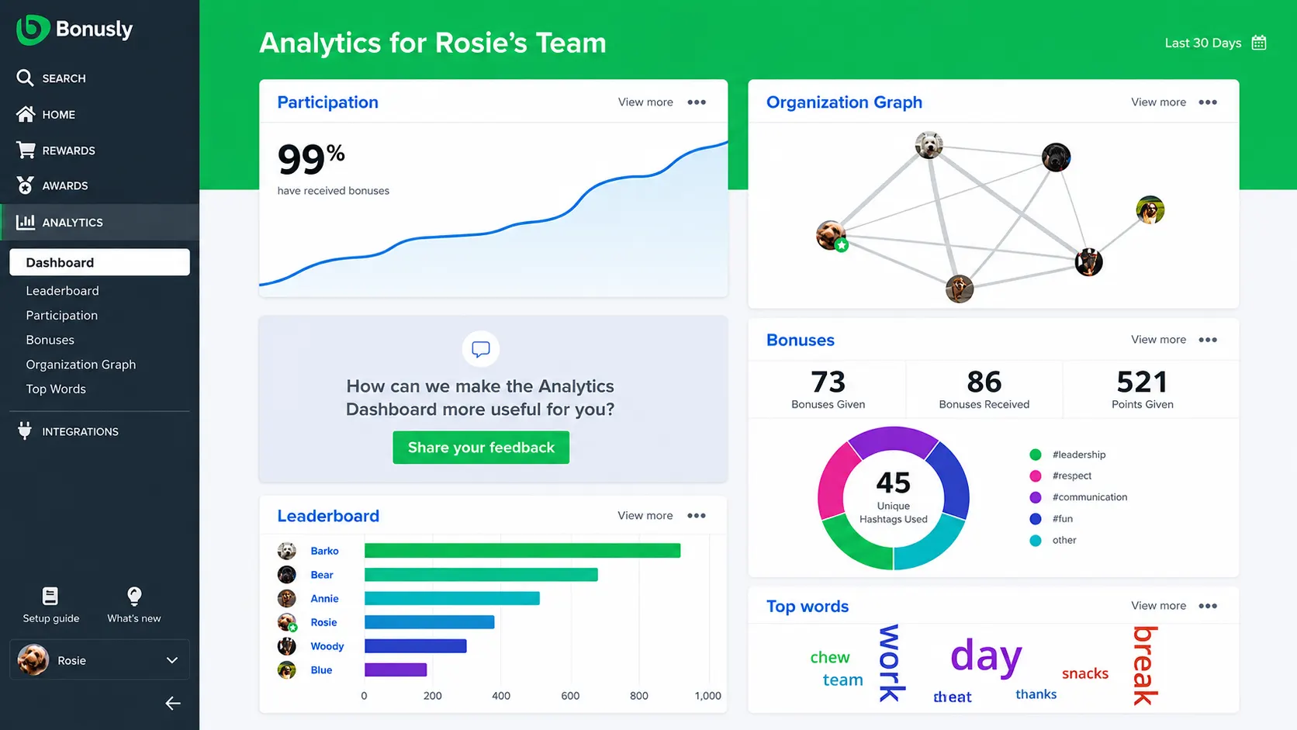Viewport: 1297px width, 730px height.
Task: Select Top Words in the sidebar
Action: point(56,389)
